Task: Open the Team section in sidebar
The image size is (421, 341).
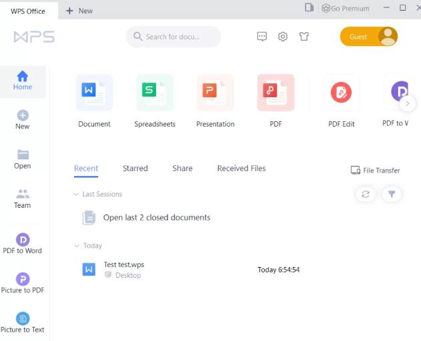Action: point(23,199)
